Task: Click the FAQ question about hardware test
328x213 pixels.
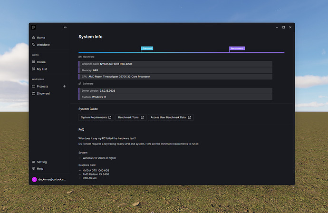Action: pos(107,138)
